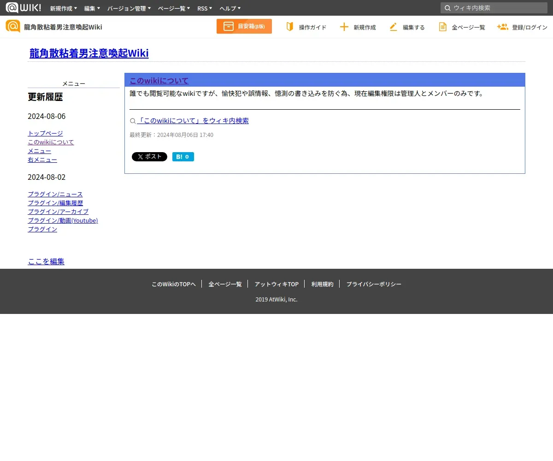Image resolution: width=553 pixels, height=461 pixels.
Task: Click the add-user icon for 登録/ログイン
Action: (x=503, y=27)
